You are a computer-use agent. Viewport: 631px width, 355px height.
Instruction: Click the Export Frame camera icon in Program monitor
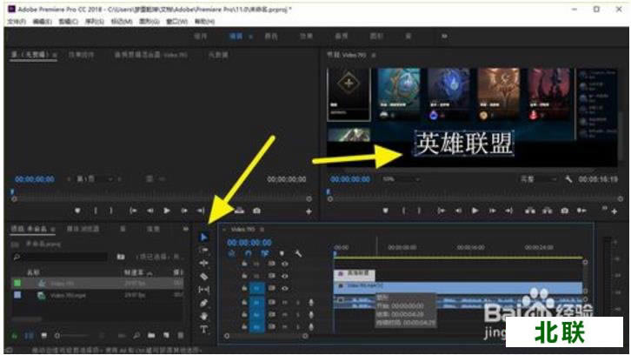pos(565,211)
